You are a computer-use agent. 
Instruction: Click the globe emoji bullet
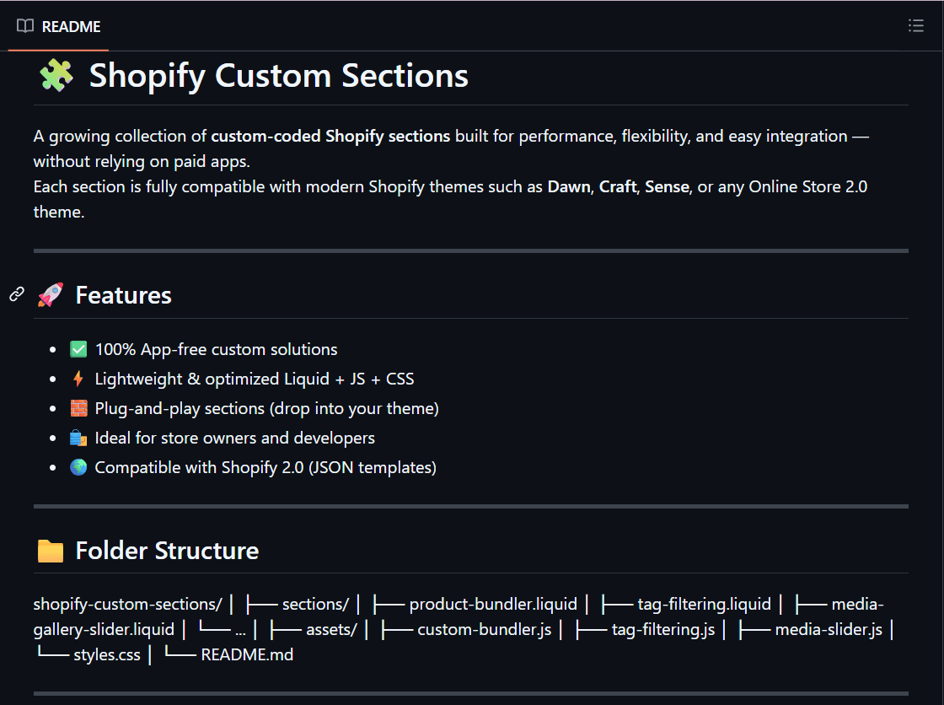tap(77, 466)
